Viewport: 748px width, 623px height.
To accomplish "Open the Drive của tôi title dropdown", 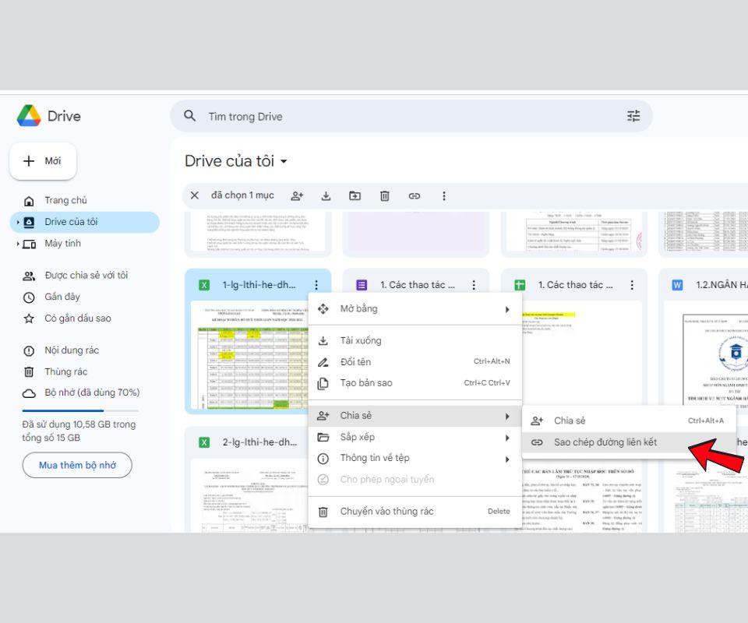I will coord(284,162).
